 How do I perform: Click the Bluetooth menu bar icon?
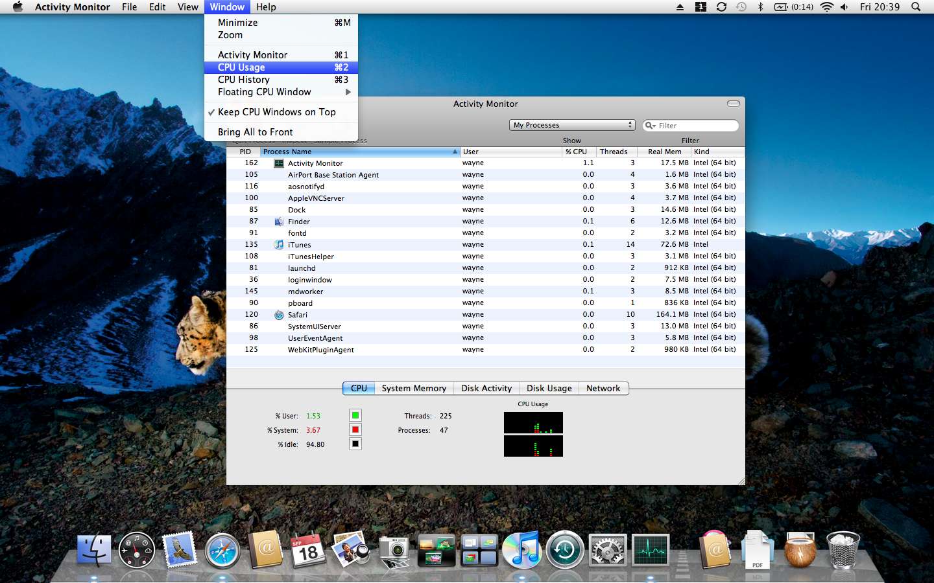[760, 7]
